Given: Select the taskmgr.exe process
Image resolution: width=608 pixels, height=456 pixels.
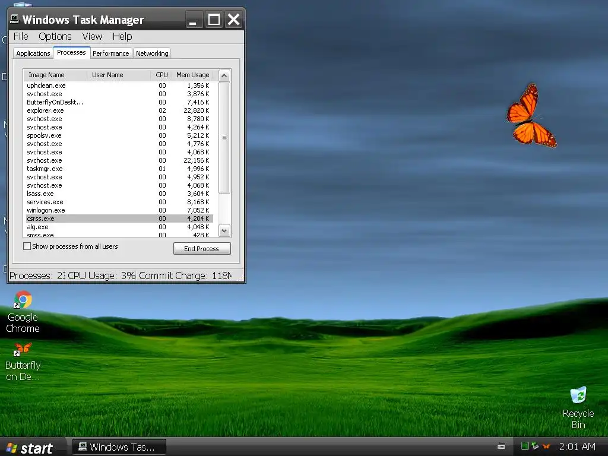Looking at the screenshot, I should [x=119, y=169].
